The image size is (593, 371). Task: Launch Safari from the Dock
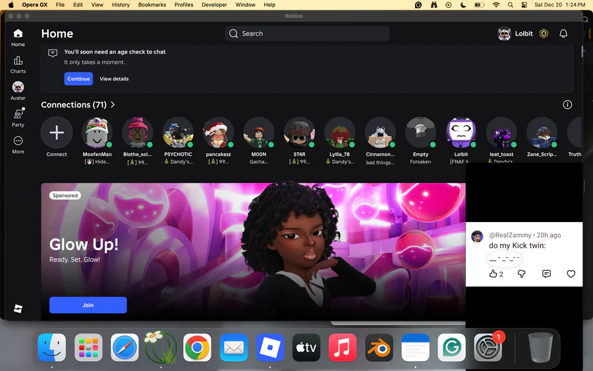pyautogui.click(x=125, y=347)
